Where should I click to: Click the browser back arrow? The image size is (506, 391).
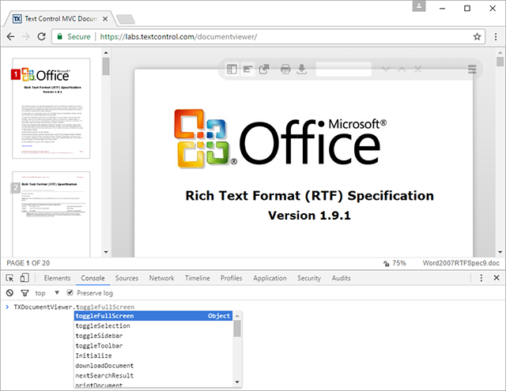pos(10,36)
